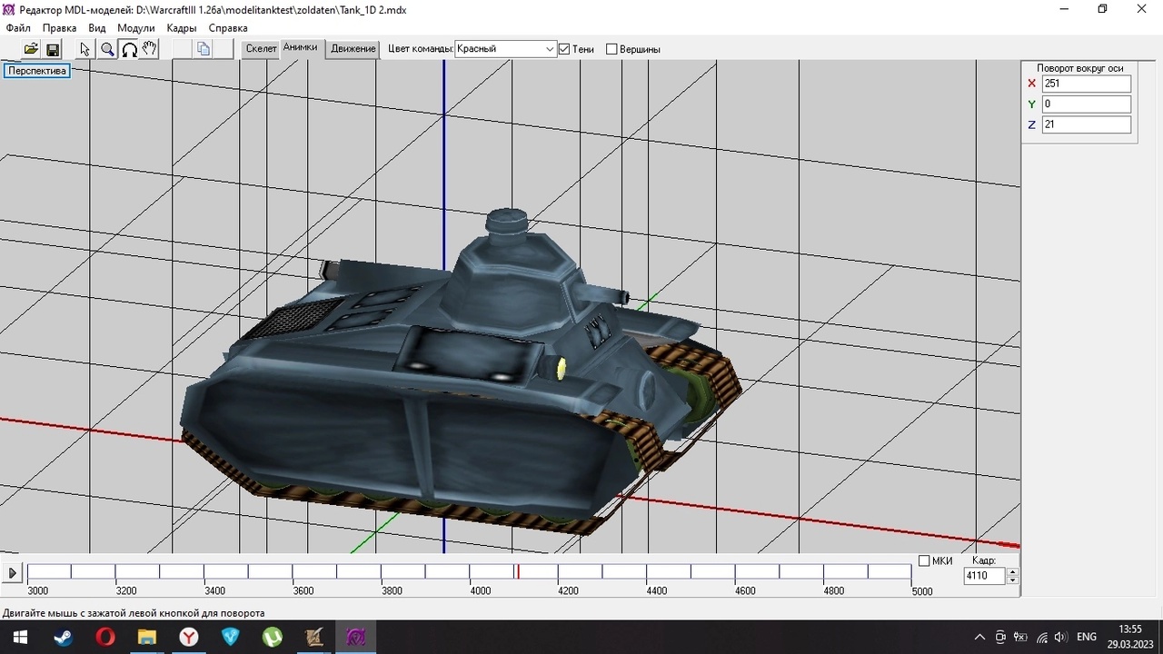Open Steam from the taskbar
The height and width of the screenshot is (654, 1163).
[63, 637]
